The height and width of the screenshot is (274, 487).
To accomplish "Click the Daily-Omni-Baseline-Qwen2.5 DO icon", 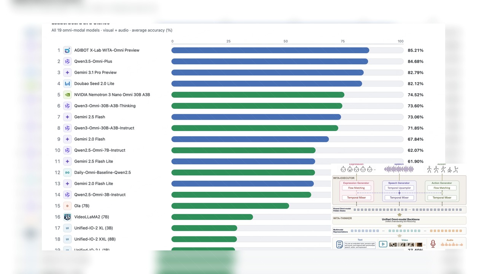I will (67, 172).
